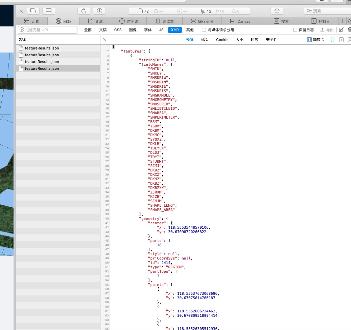
Task: Open the 资源 tab
Action: click(95, 21)
